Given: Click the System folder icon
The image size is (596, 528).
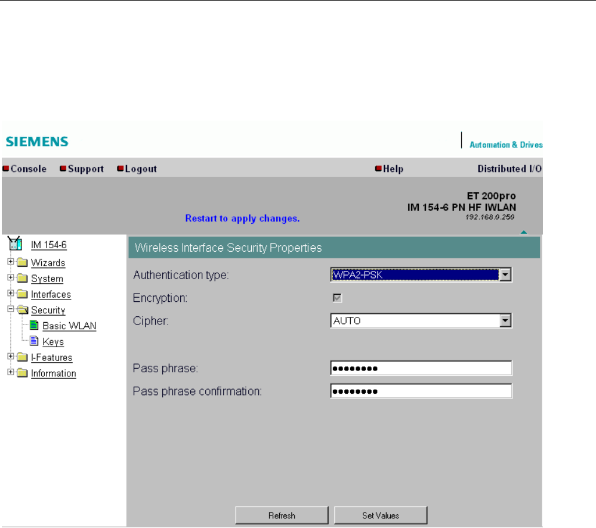Looking at the screenshot, I should pos(23,278).
